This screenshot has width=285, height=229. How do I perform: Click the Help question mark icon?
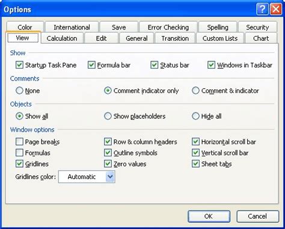click(x=262, y=9)
